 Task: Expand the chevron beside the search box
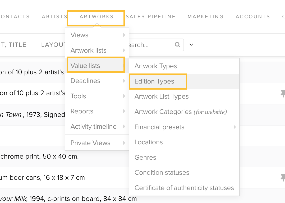(191, 44)
